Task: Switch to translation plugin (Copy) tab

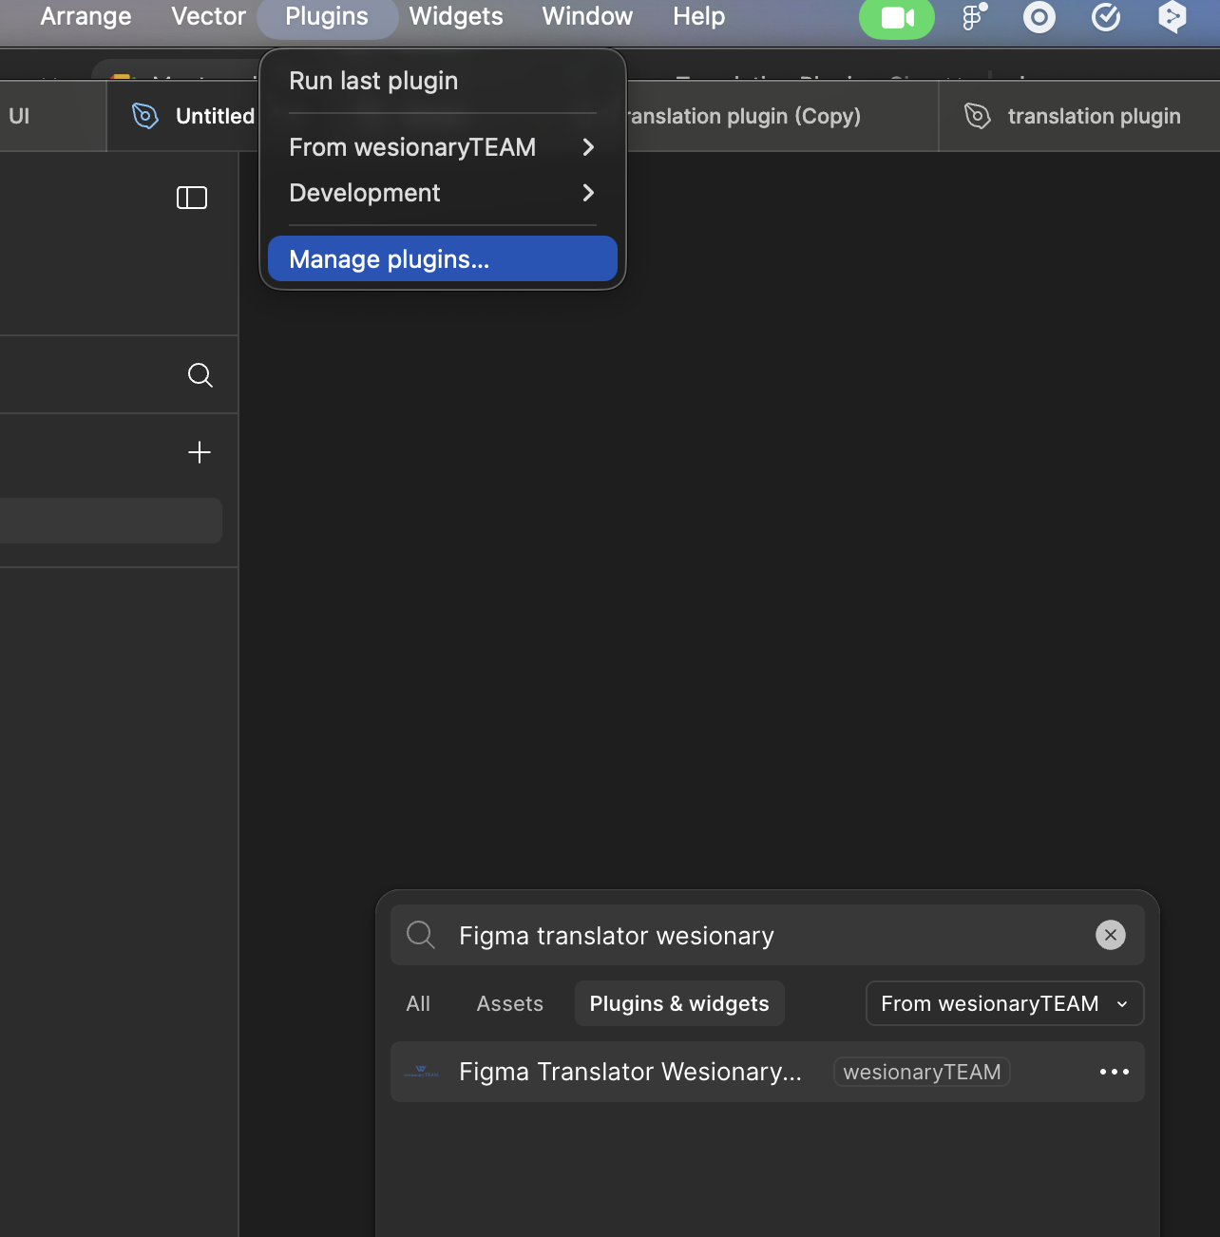Action: [783, 116]
